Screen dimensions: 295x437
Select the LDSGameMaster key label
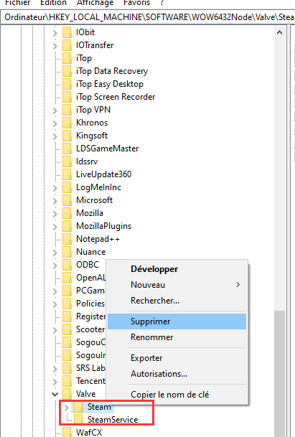(x=108, y=149)
